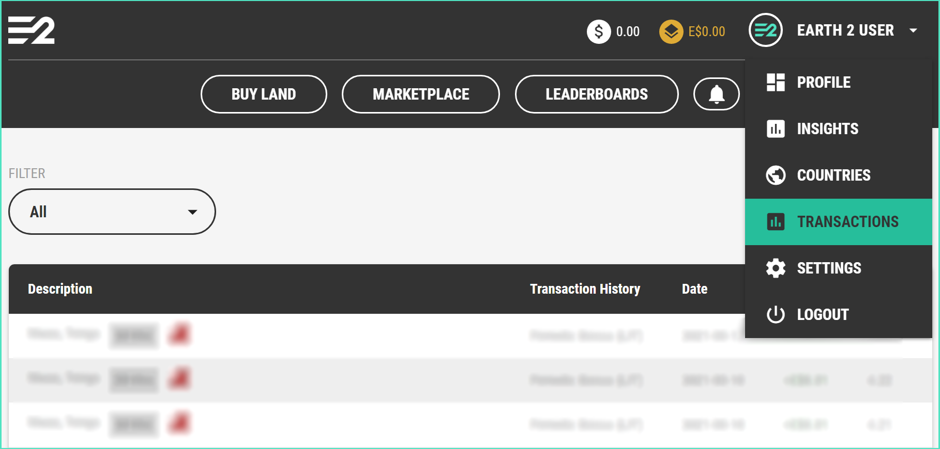Open Transactions from user menu

tap(839, 222)
